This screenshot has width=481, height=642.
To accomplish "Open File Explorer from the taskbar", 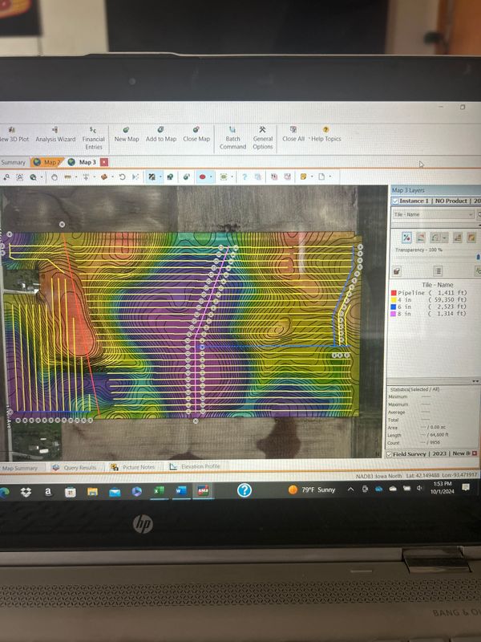I will [x=92, y=492].
